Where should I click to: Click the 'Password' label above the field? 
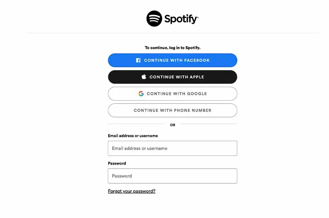pos(117,163)
